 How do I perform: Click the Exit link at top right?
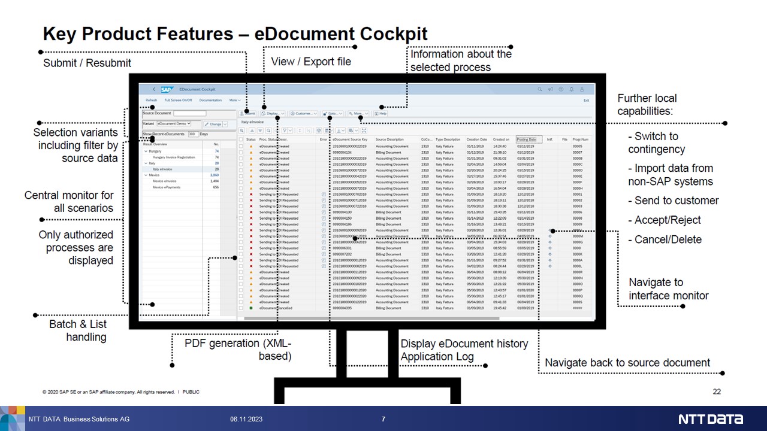coord(587,100)
